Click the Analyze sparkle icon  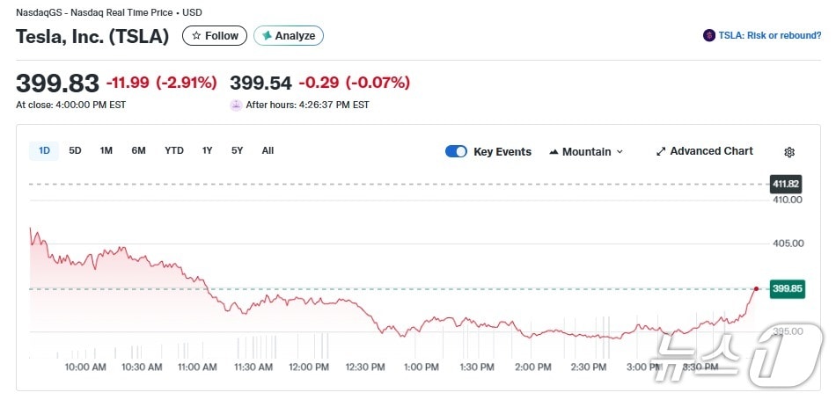tap(267, 36)
